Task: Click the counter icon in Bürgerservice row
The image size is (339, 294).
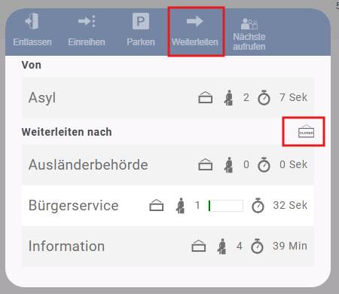Action: (157, 205)
